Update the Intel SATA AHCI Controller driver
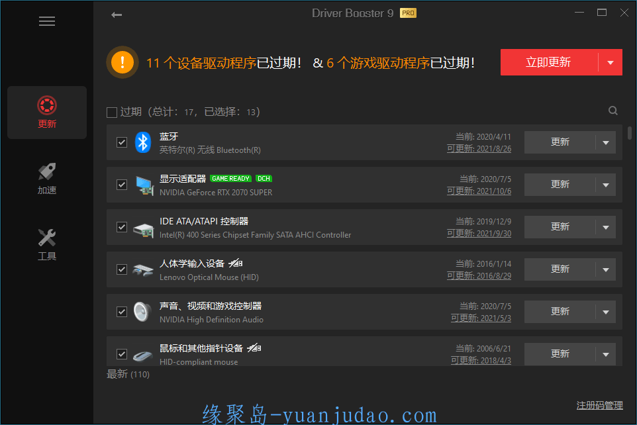637x425 pixels. 560,226
